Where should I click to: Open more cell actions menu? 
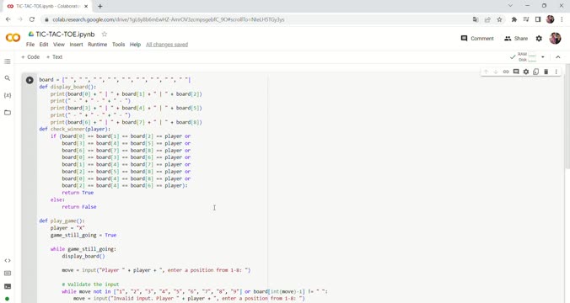556,72
